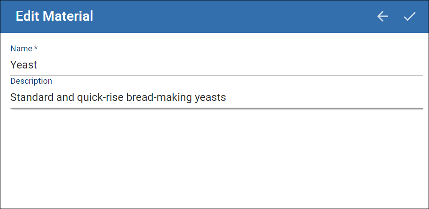
Task: Click the required asterisk beside Name
Action: (36, 48)
